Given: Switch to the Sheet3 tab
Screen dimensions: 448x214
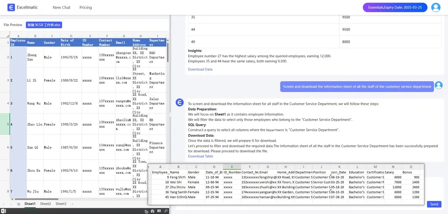Looking at the screenshot, I should pos(61,204).
